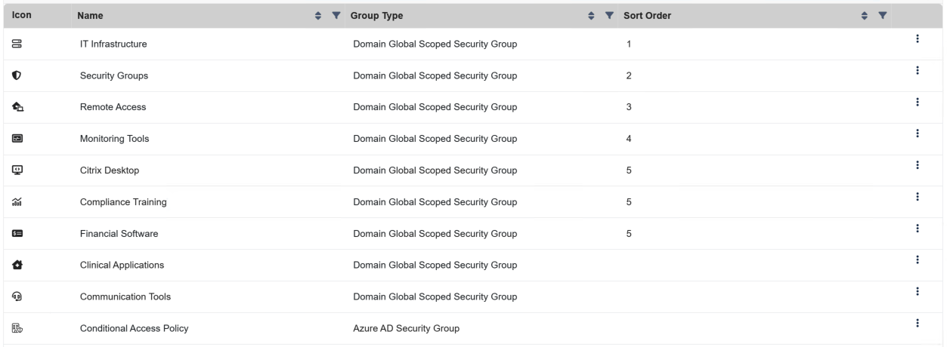
Task: Open the Group Type column filter
Action: 609,15
